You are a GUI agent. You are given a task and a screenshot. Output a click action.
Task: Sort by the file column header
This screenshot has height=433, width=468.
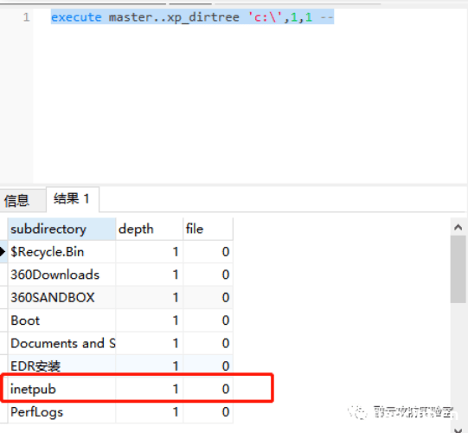208,229
